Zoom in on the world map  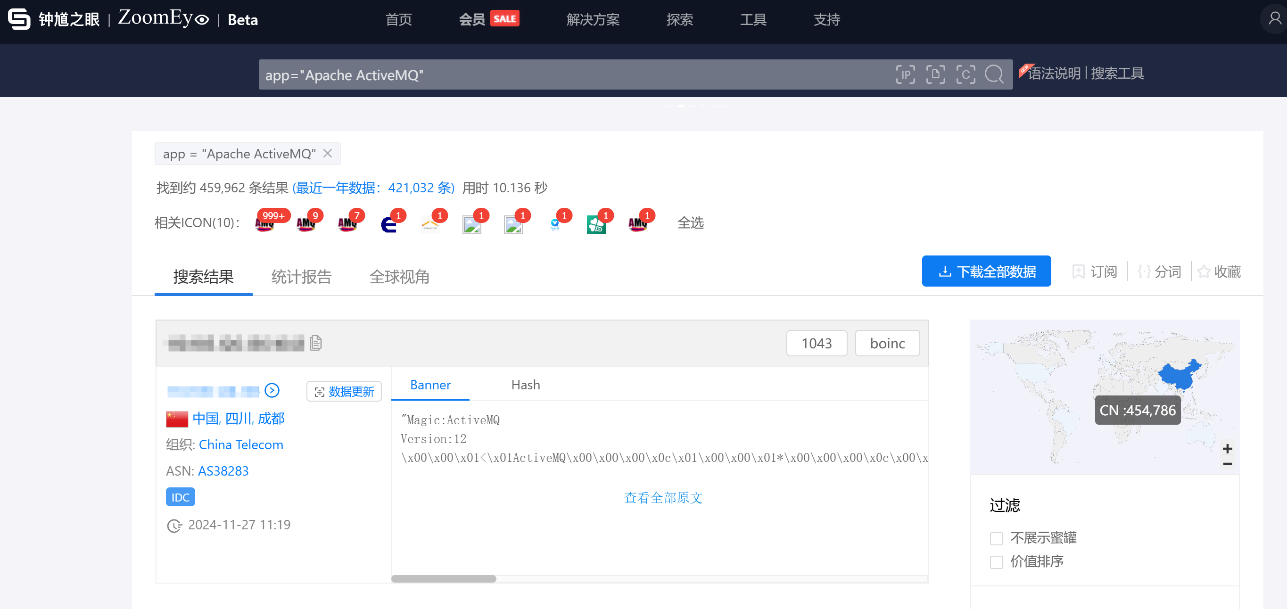pyautogui.click(x=1227, y=448)
